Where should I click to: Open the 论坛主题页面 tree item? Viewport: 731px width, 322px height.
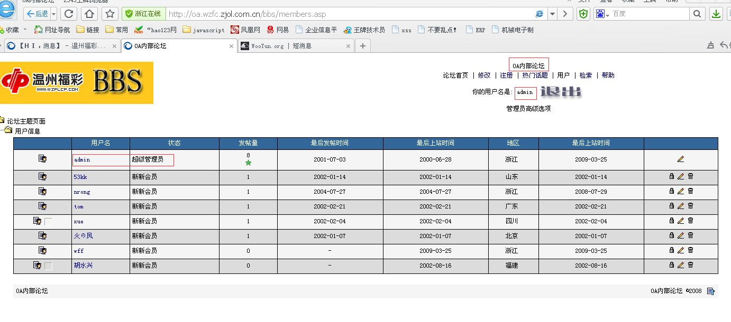(26, 121)
